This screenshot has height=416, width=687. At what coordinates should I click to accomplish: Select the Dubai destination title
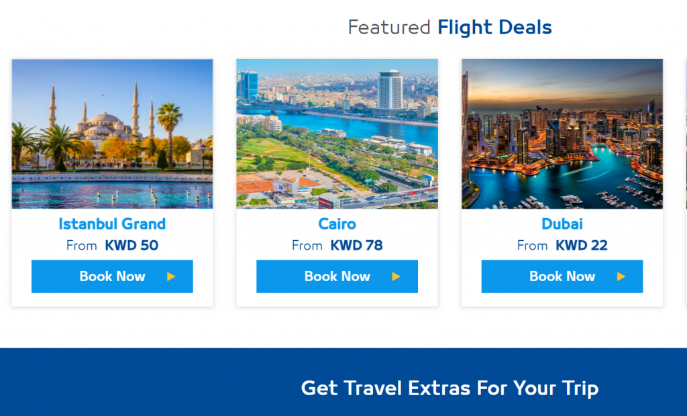point(562,224)
